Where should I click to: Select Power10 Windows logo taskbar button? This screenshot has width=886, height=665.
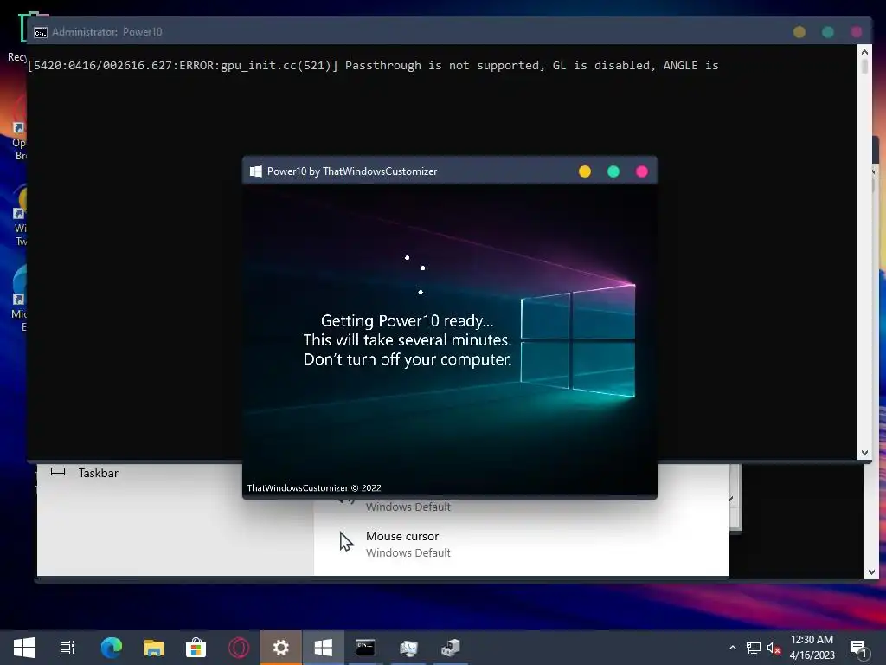tap(324, 648)
